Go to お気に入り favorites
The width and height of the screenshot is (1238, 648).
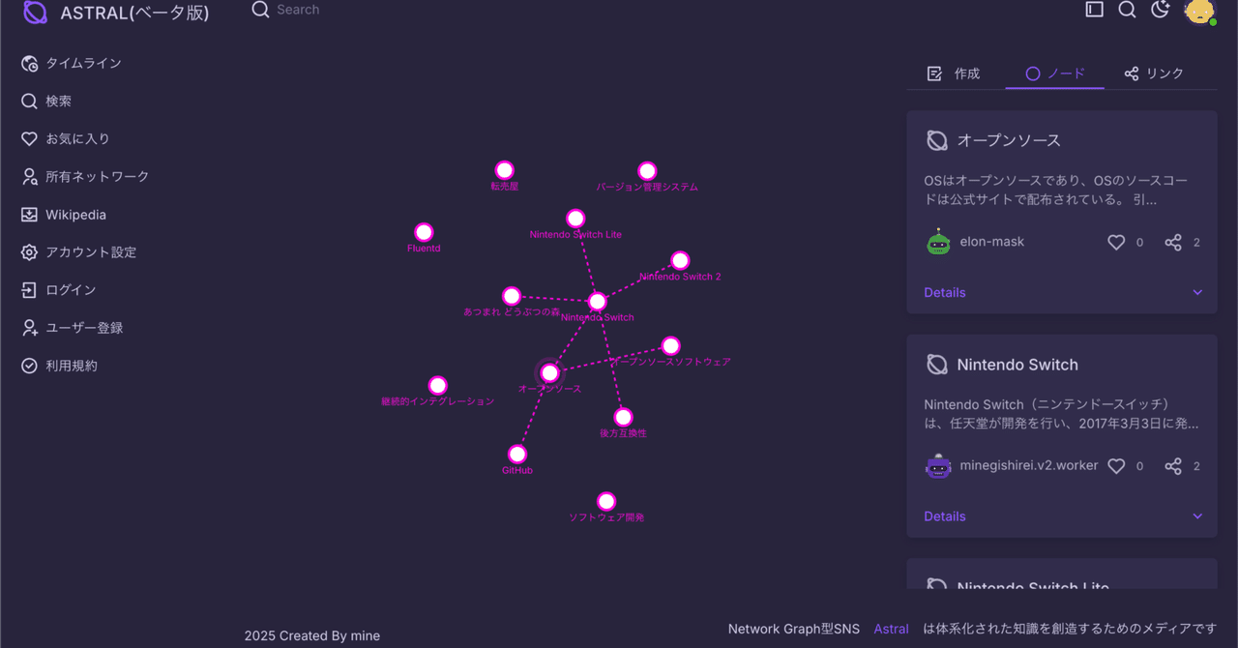[x=66, y=138]
